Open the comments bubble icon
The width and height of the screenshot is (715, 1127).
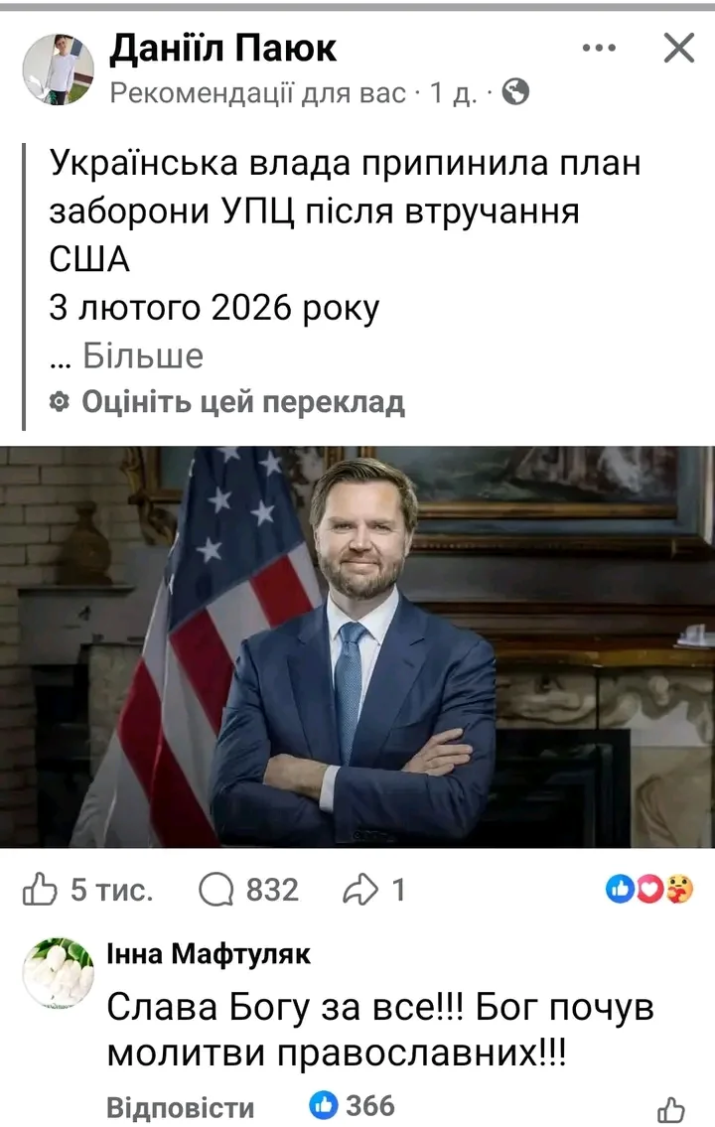(x=216, y=890)
